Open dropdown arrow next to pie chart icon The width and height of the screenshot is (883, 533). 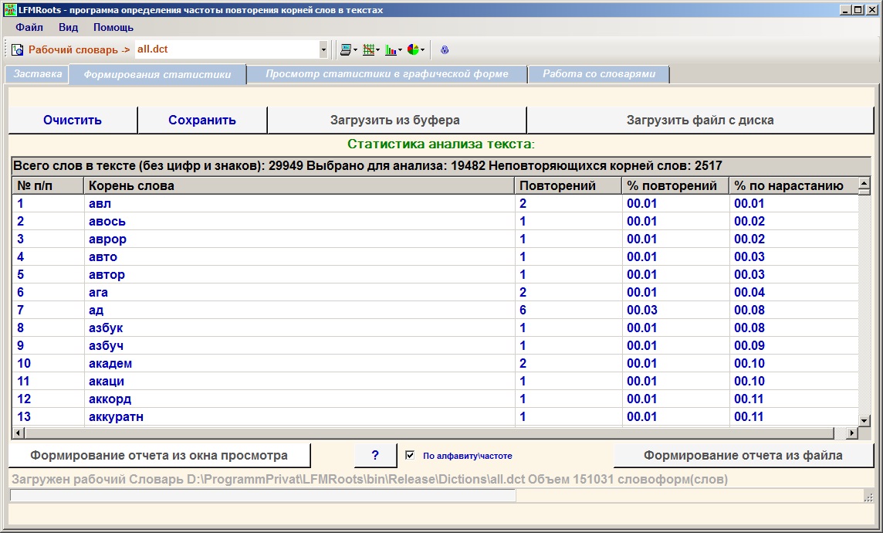click(x=423, y=49)
